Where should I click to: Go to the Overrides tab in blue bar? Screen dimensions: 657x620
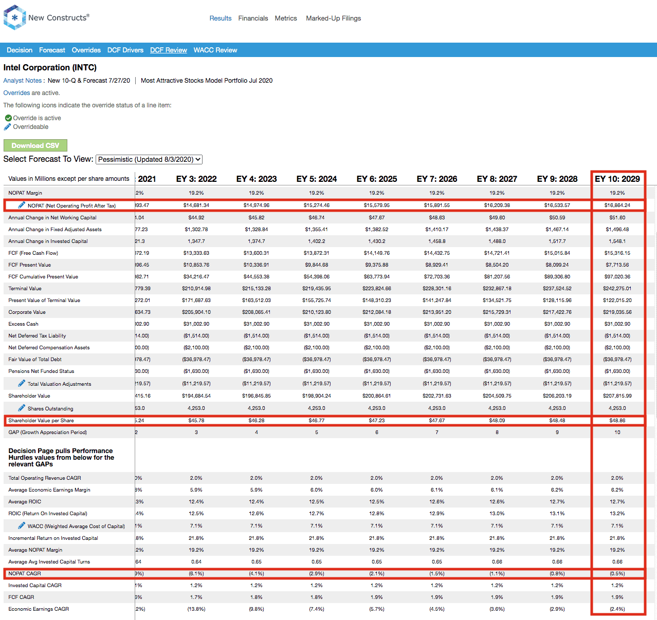pyautogui.click(x=86, y=50)
